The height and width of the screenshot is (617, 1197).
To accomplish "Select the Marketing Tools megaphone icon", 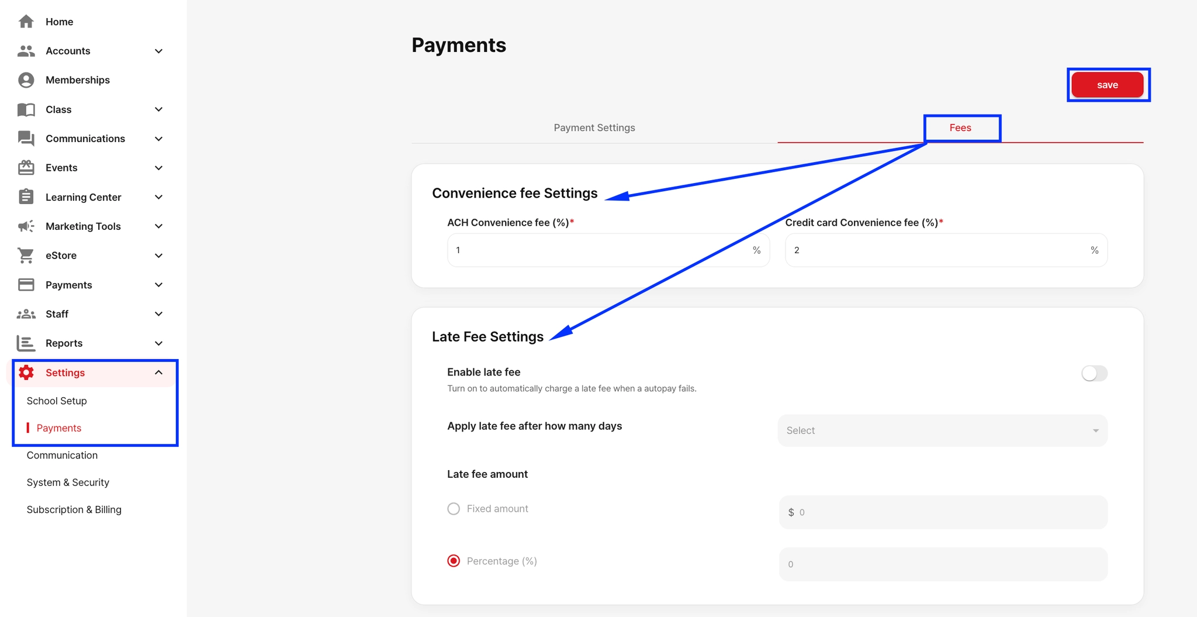I will pyautogui.click(x=26, y=226).
